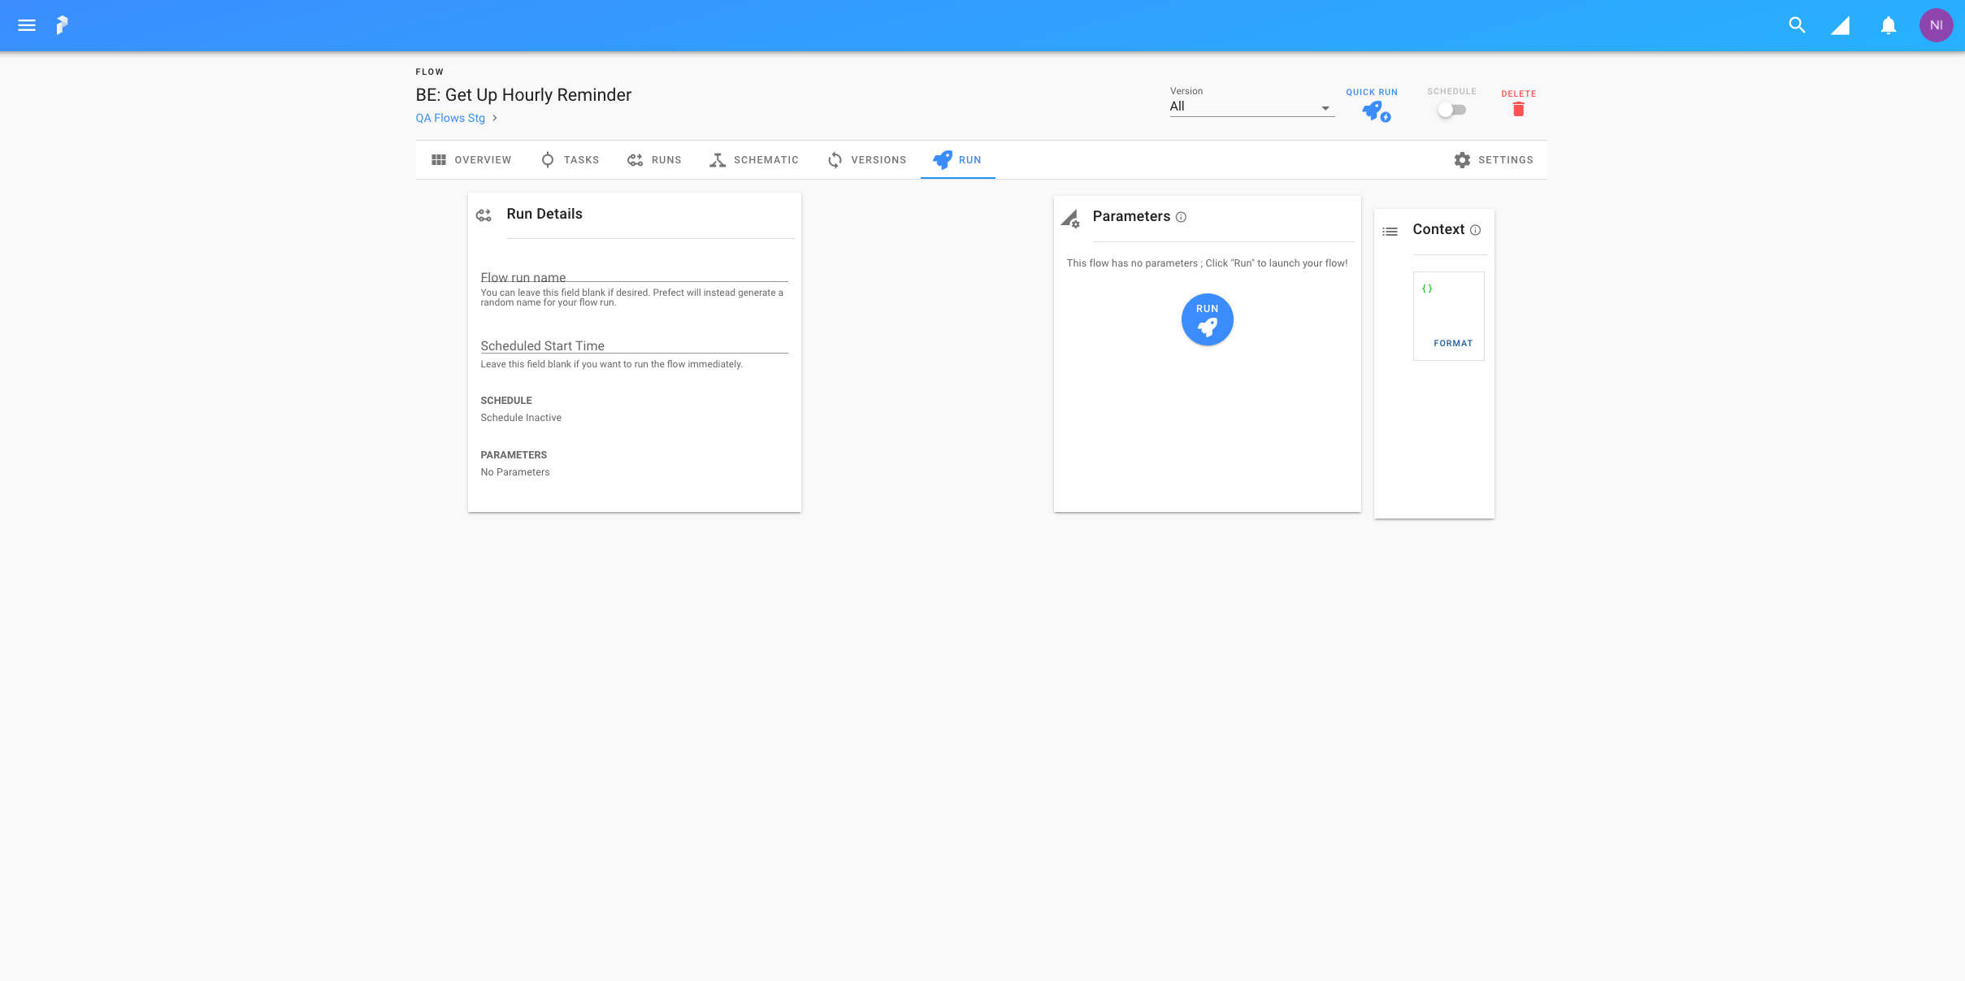
Task: Click the Flow run name input field
Action: pos(634,277)
